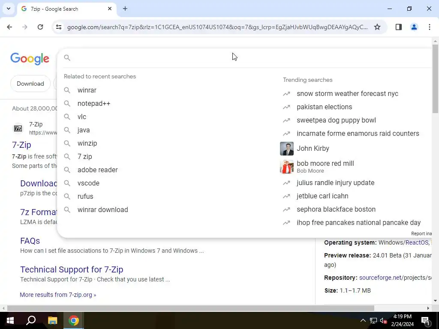The width and height of the screenshot is (439, 329).
Task: Click the muted volume tray icon
Action: click(x=384, y=320)
